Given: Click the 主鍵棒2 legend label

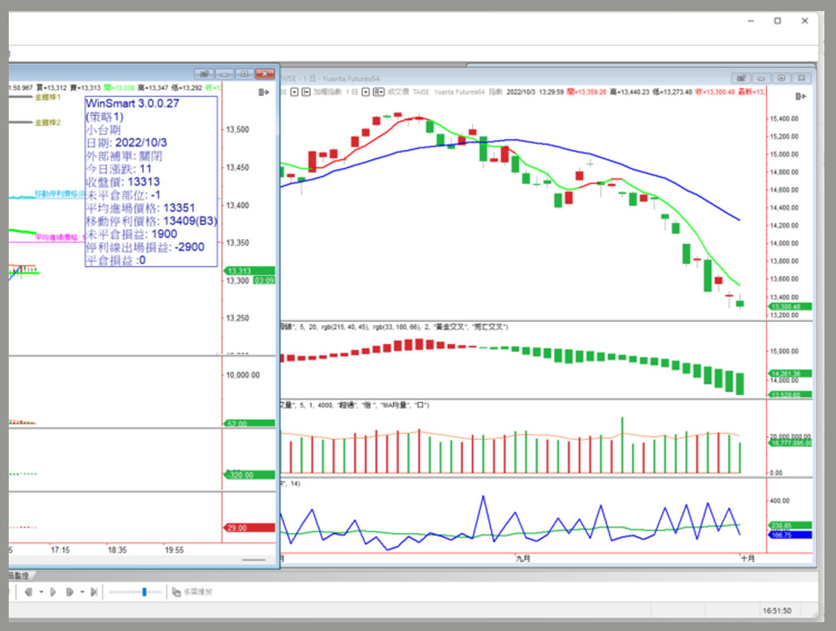Looking at the screenshot, I should click(x=48, y=123).
